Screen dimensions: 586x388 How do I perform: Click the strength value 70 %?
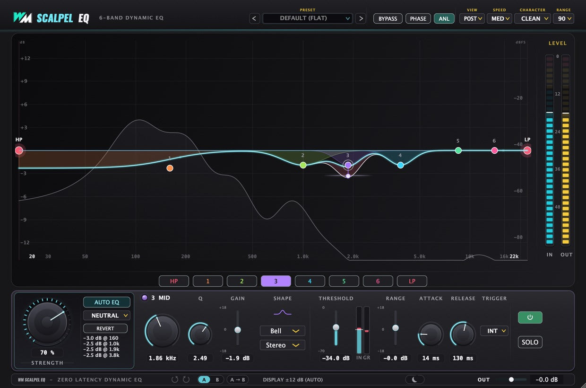point(47,353)
